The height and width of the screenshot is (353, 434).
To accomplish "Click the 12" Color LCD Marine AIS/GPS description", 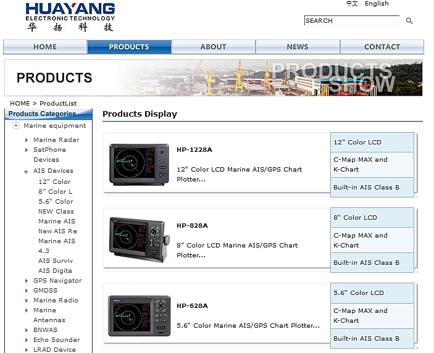I will point(240,174).
